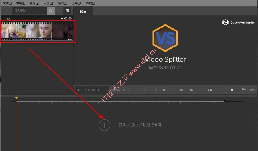Open the 定位(N) menu

(49, 3)
